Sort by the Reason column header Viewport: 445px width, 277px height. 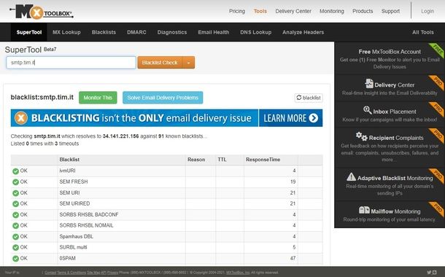tap(196, 160)
